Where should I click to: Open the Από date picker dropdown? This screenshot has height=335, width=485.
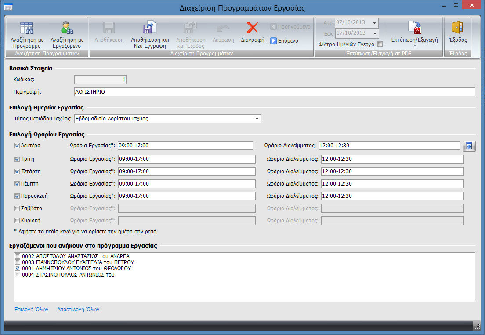point(374,22)
